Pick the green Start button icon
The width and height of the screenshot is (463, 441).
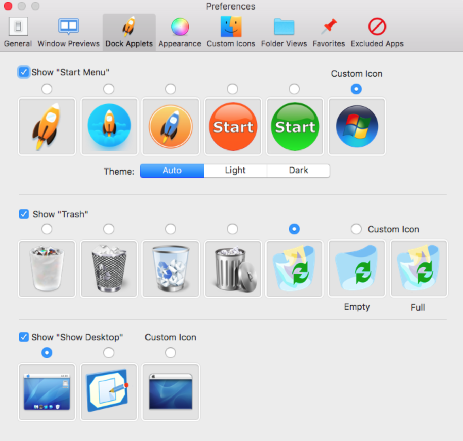295,126
